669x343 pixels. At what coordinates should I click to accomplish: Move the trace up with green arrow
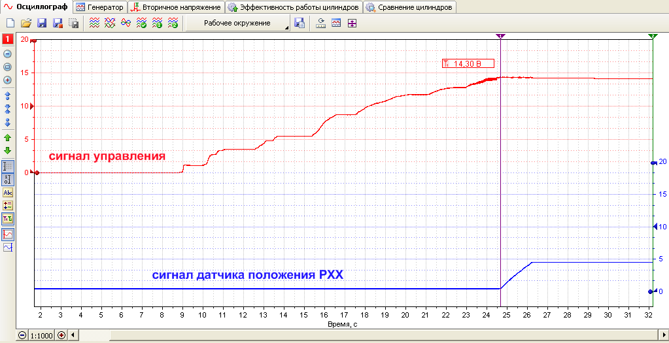point(8,138)
